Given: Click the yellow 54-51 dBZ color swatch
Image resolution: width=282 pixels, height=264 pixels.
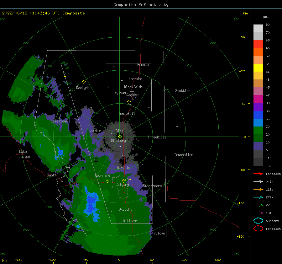Looking at the screenshot, I should pos(258,68).
